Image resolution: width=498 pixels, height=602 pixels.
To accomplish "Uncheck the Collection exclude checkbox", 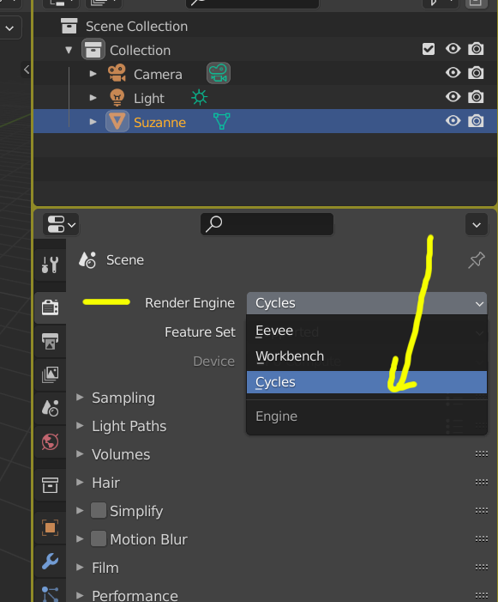I will (429, 49).
